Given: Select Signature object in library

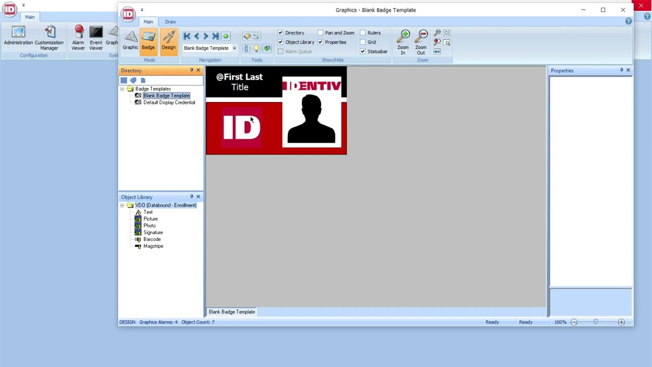Looking at the screenshot, I should pos(153,232).
